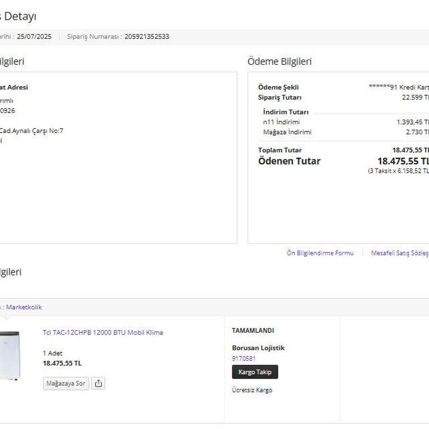Click the Aynalı Çarşı No:7 address line
The image size is (429, 429).
click(31, 131)
